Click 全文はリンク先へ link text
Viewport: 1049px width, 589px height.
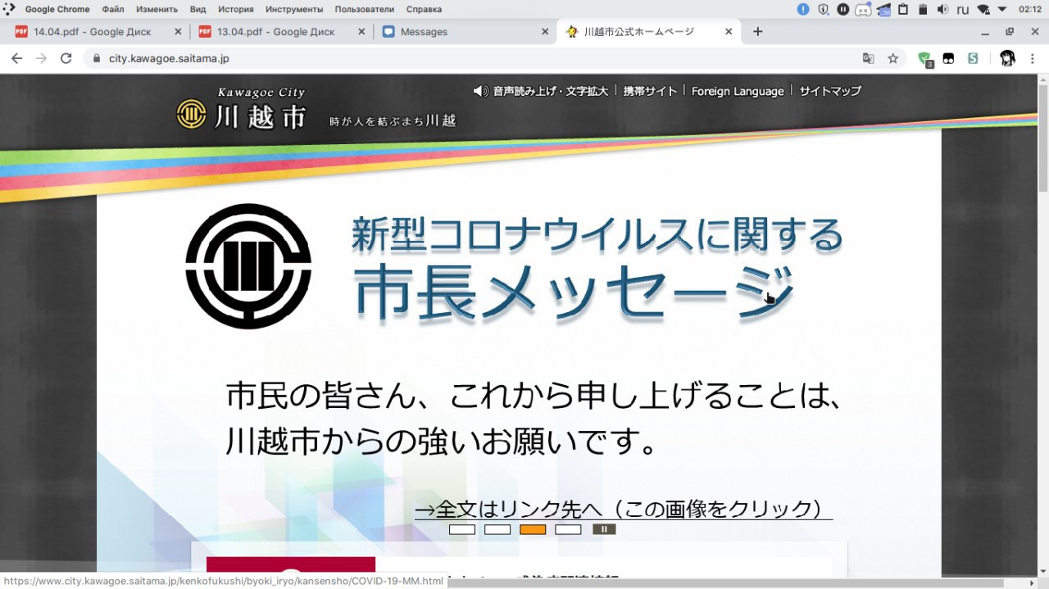(x=624, y=510)
